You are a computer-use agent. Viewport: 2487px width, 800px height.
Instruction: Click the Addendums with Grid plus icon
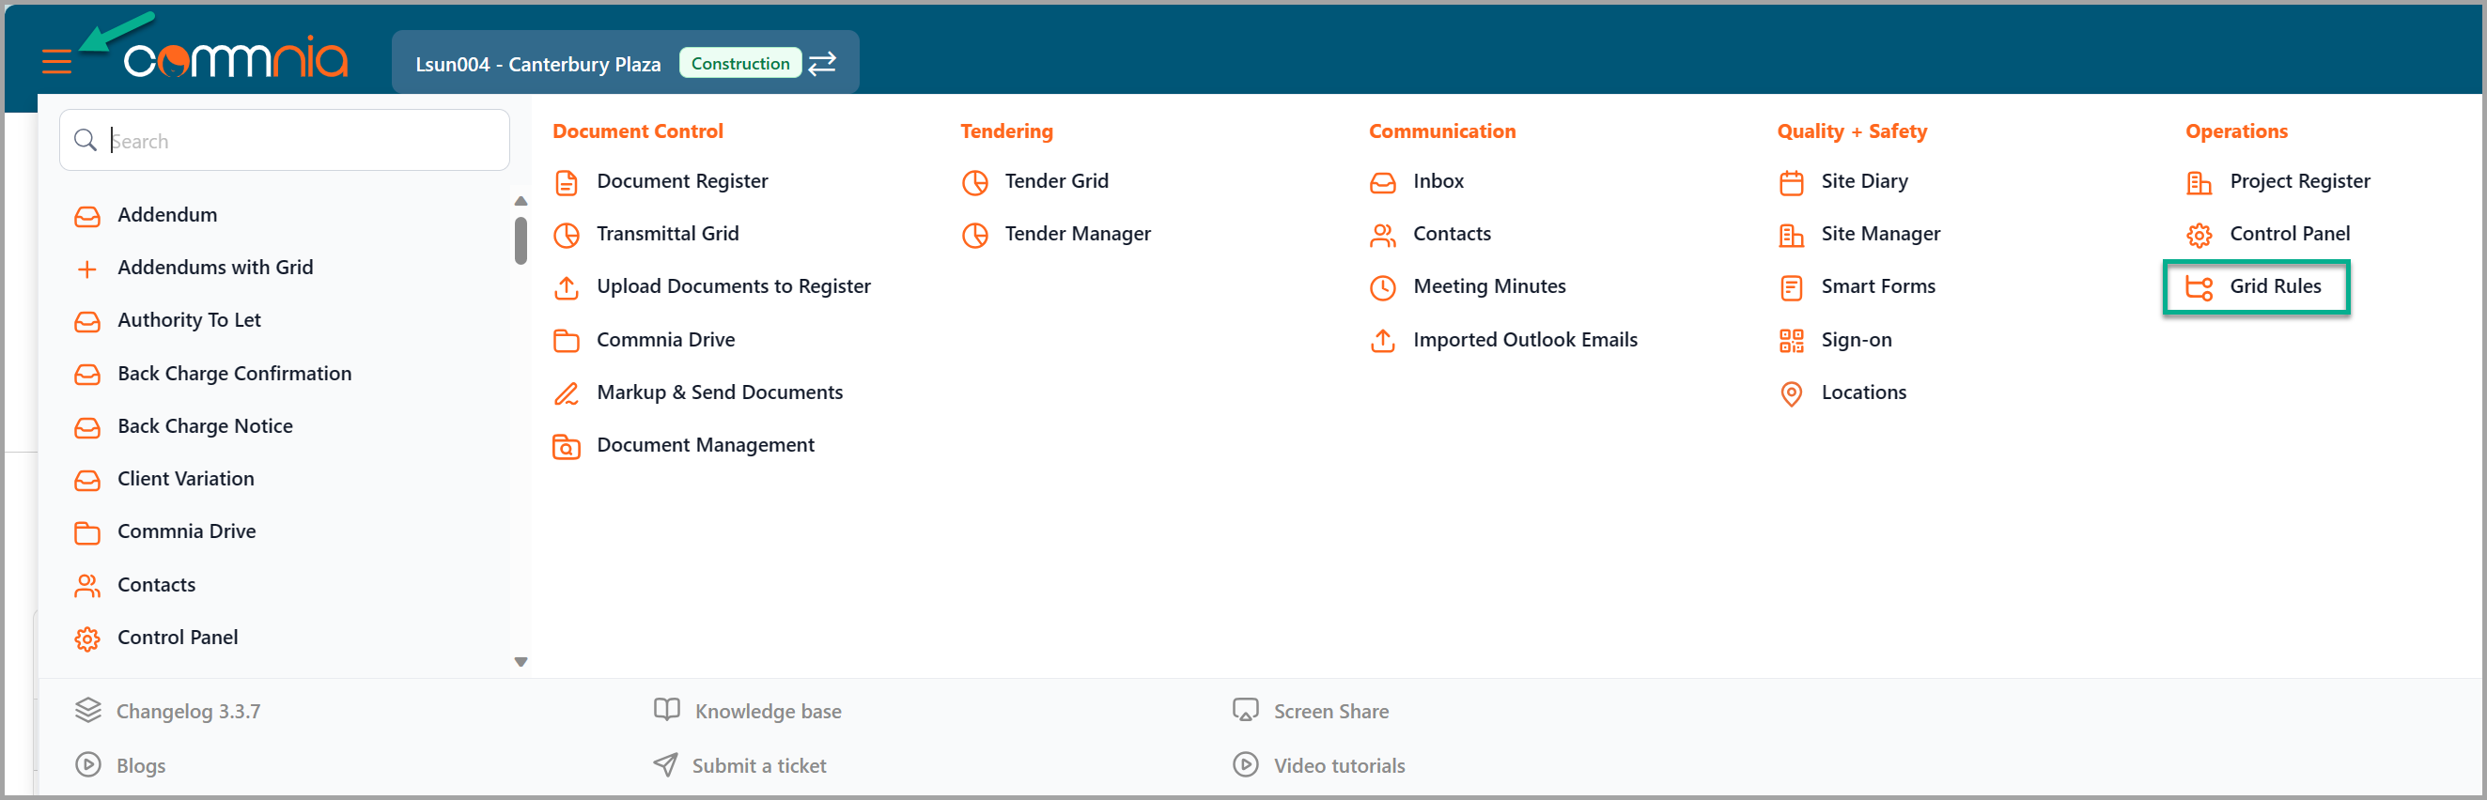tap(86, 269)
